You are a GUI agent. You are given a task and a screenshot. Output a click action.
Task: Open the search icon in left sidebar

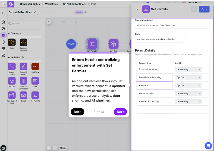click(4, 13)
